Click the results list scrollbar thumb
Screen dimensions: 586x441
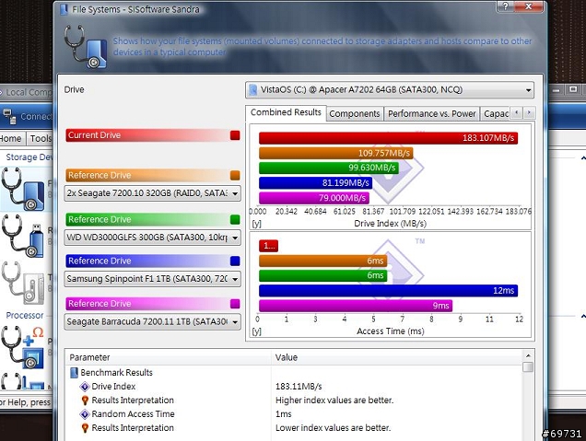528,366
